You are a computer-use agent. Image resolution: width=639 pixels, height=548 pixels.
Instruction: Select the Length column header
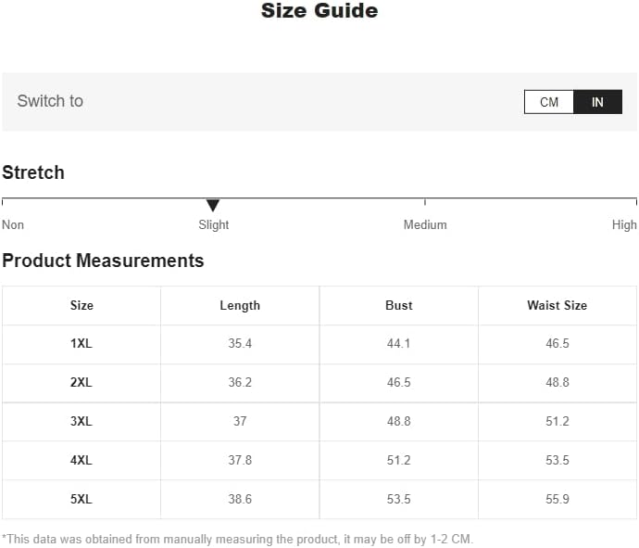coord(240,306)
